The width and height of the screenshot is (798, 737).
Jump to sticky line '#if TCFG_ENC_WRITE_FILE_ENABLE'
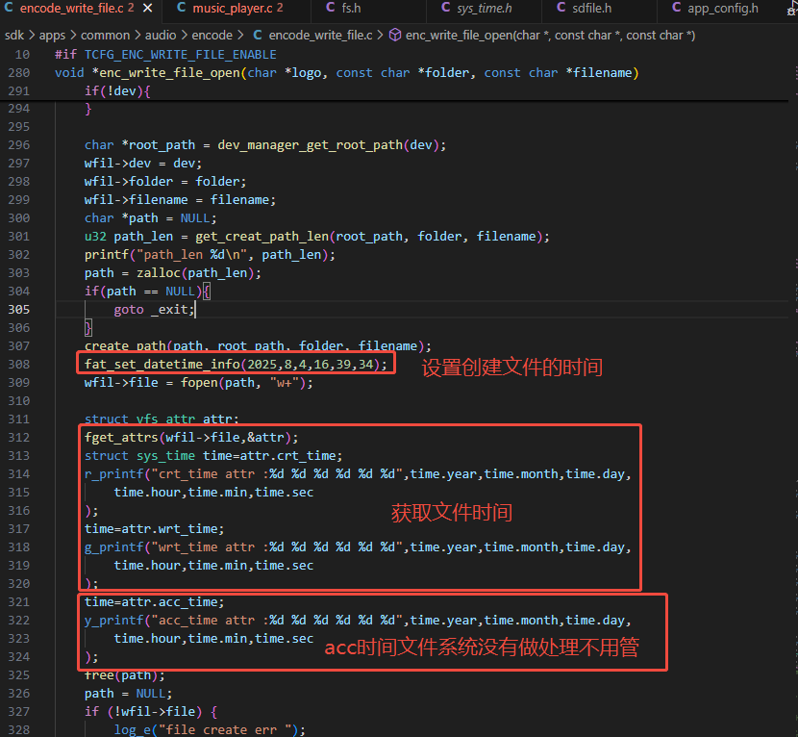point(165,55)
